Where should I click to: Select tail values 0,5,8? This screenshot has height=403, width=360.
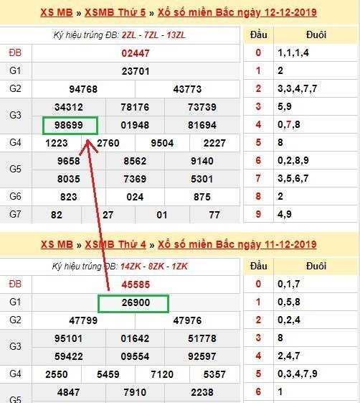click(x=289, y=302)
